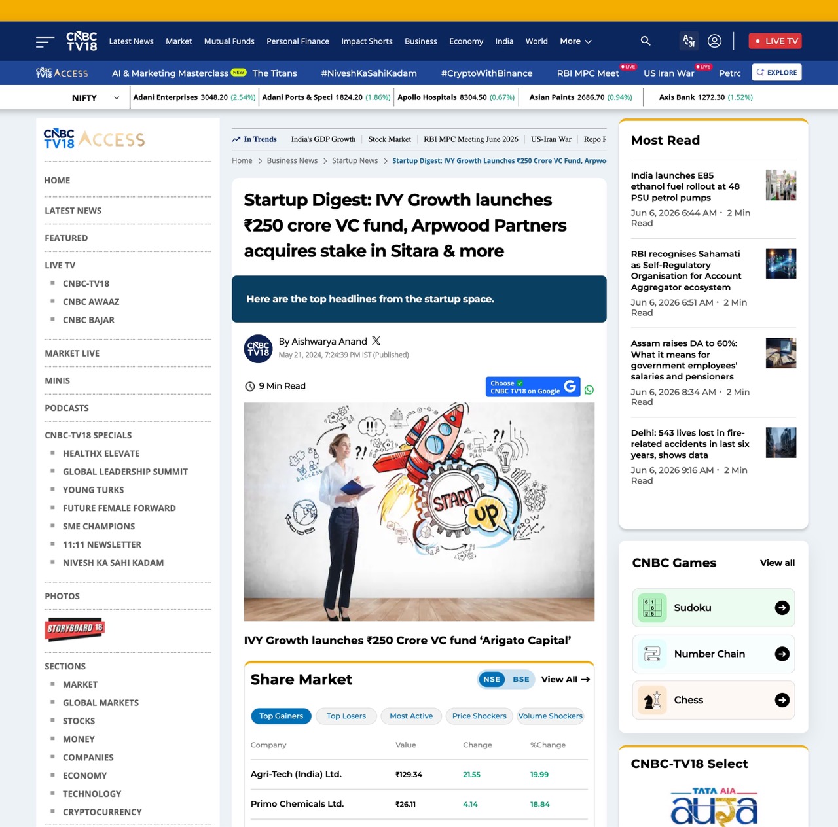Click Startup News breadcrumb
The image size is (838, 827).
pos(355,160)
